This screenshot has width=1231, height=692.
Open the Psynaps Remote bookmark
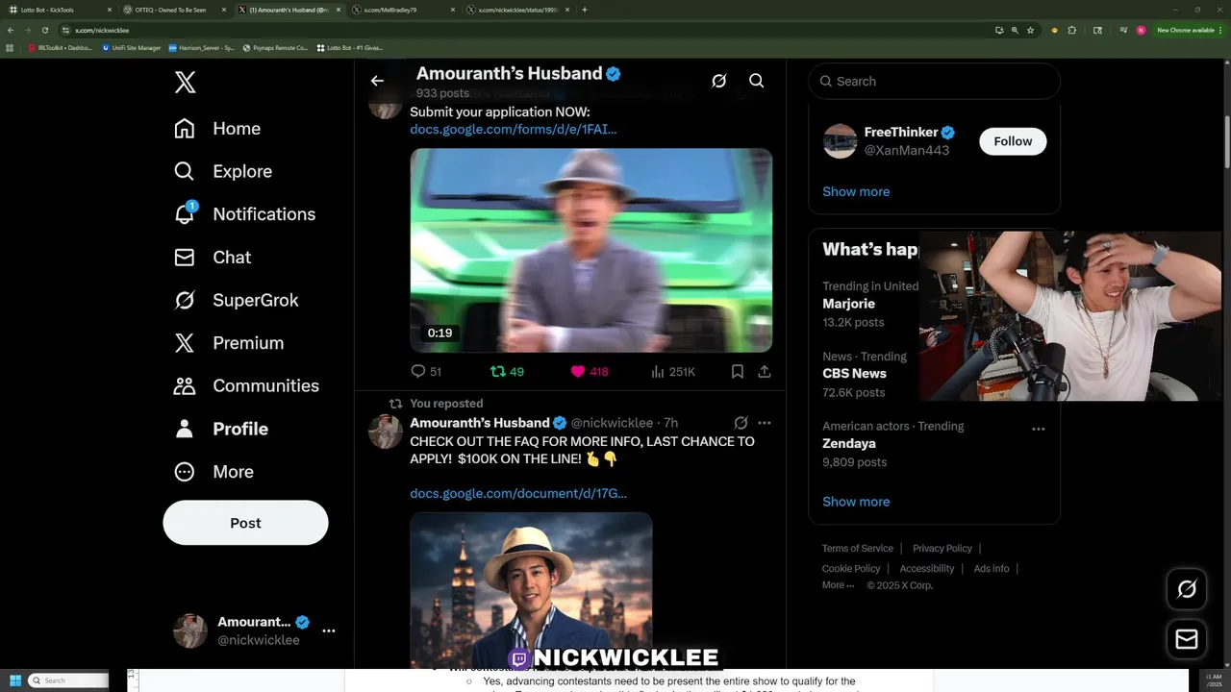[275, 47]
